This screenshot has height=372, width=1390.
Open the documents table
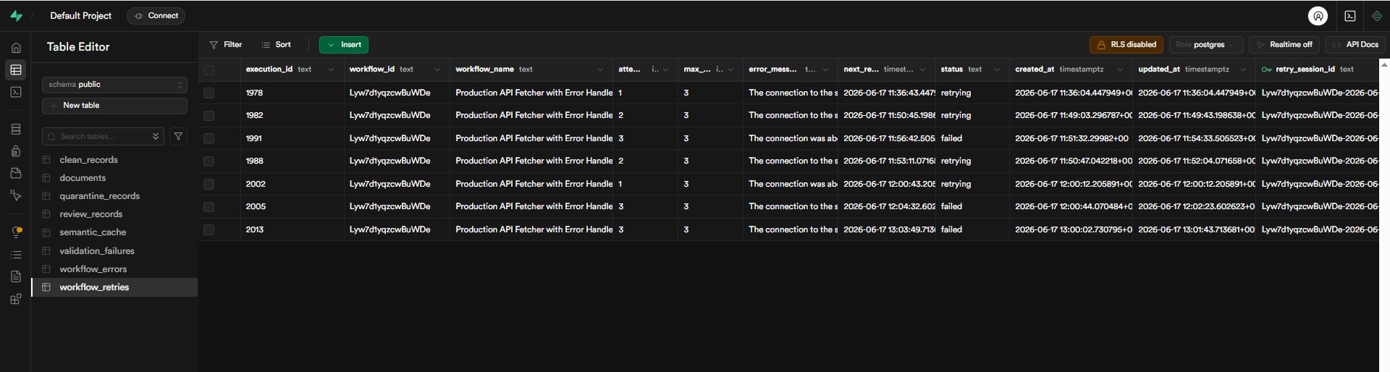83,178
